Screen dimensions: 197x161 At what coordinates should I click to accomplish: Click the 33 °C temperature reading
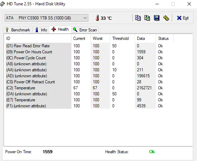point(106,18)
